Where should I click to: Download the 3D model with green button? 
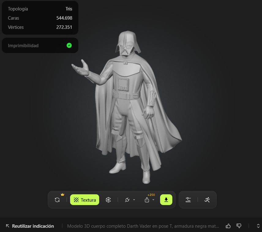pos(166,200)
